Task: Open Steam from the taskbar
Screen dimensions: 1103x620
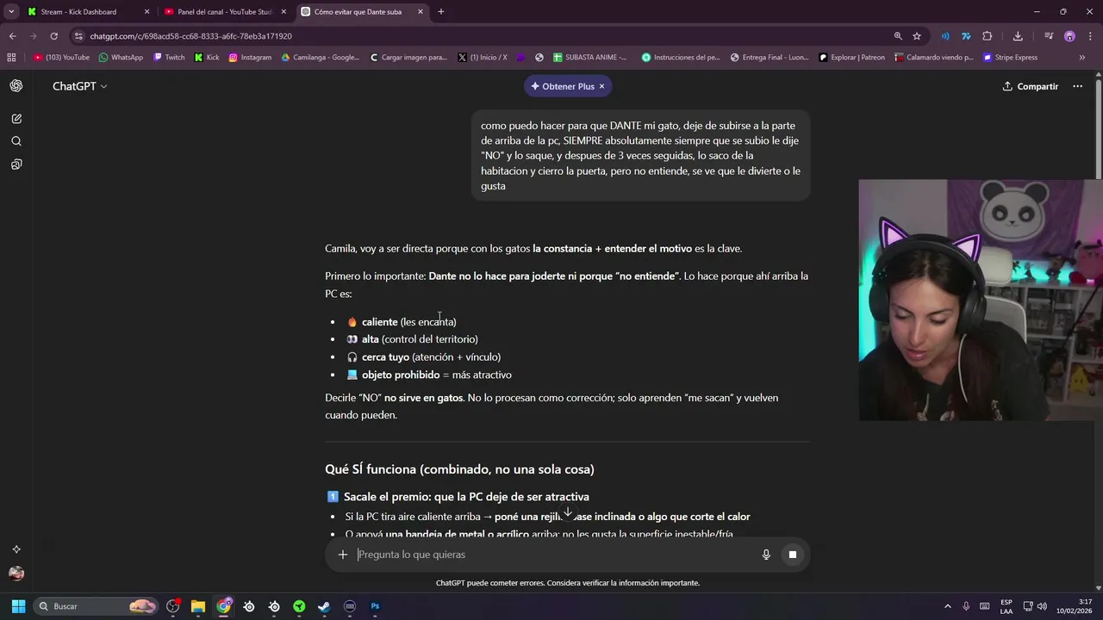Action: 324,606
